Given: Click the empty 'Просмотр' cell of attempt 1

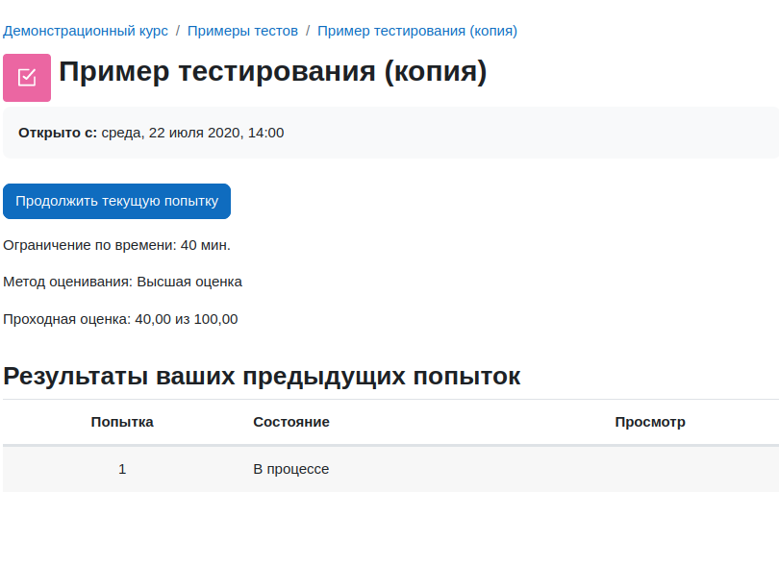Looking at the screenshot, I should coord(650,469).
